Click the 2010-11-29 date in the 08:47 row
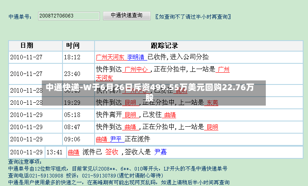308x186 pixels. tap(26, 127)
